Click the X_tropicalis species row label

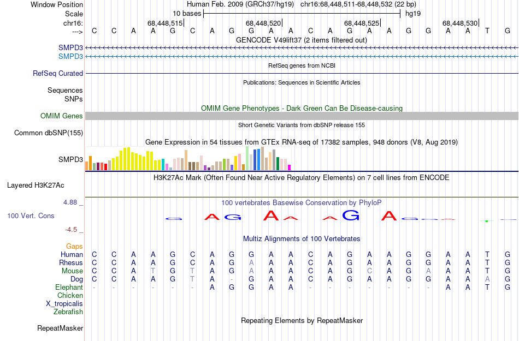64,304
